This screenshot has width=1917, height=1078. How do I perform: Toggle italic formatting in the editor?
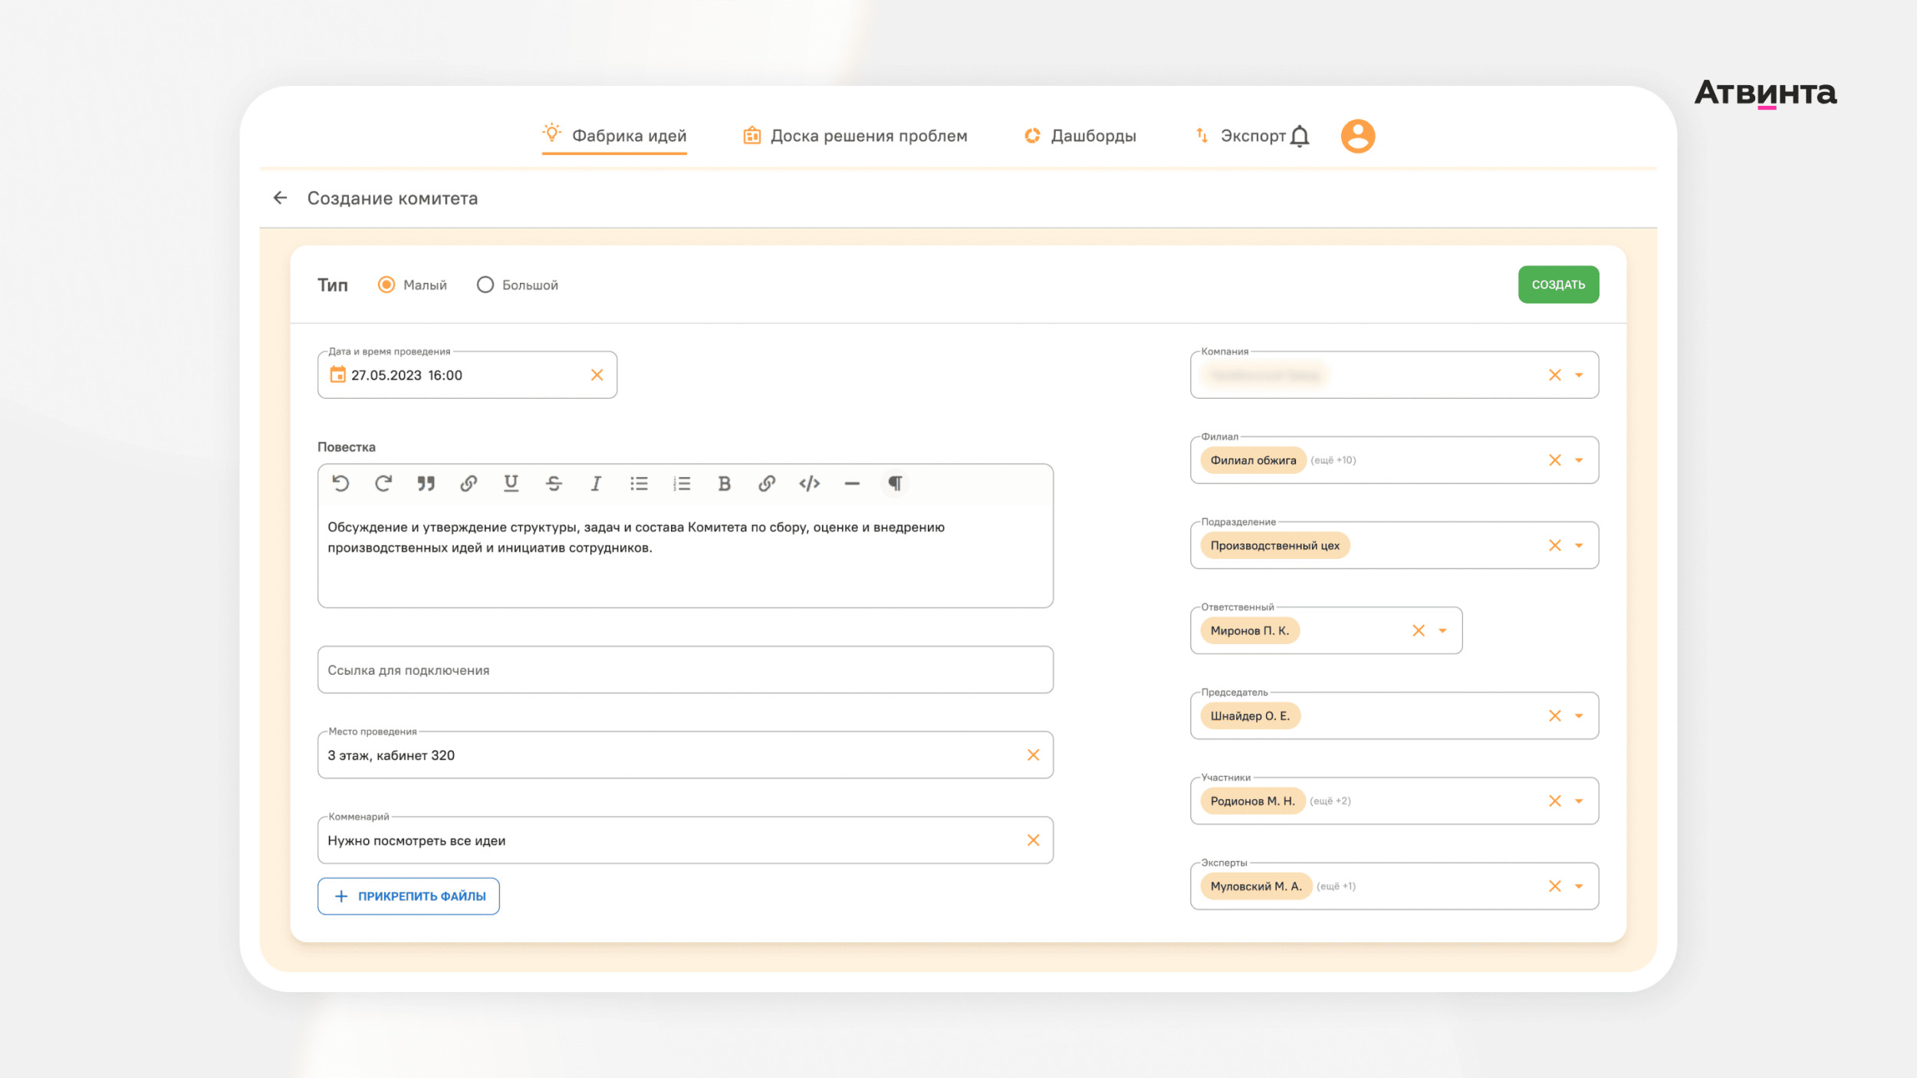click(596, 483)
